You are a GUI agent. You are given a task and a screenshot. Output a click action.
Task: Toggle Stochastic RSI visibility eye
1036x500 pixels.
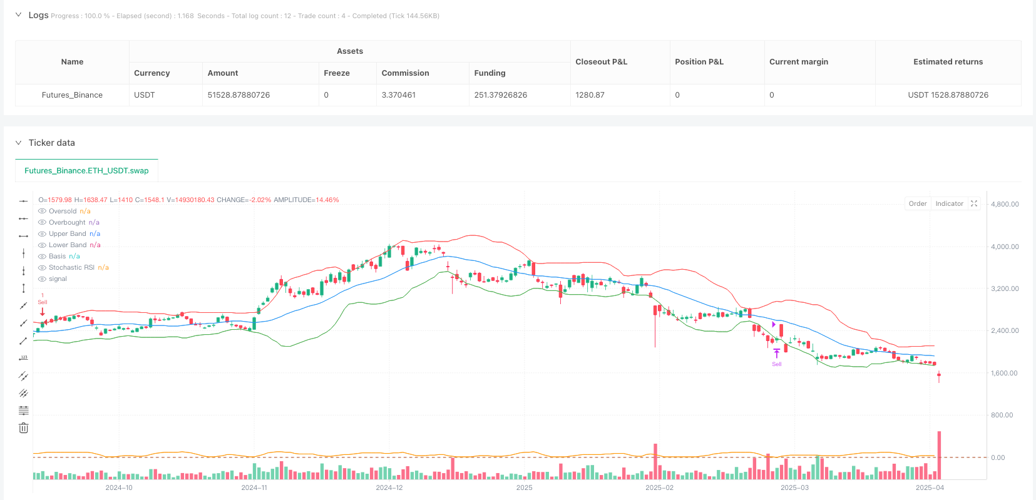[x=43, y=268]
